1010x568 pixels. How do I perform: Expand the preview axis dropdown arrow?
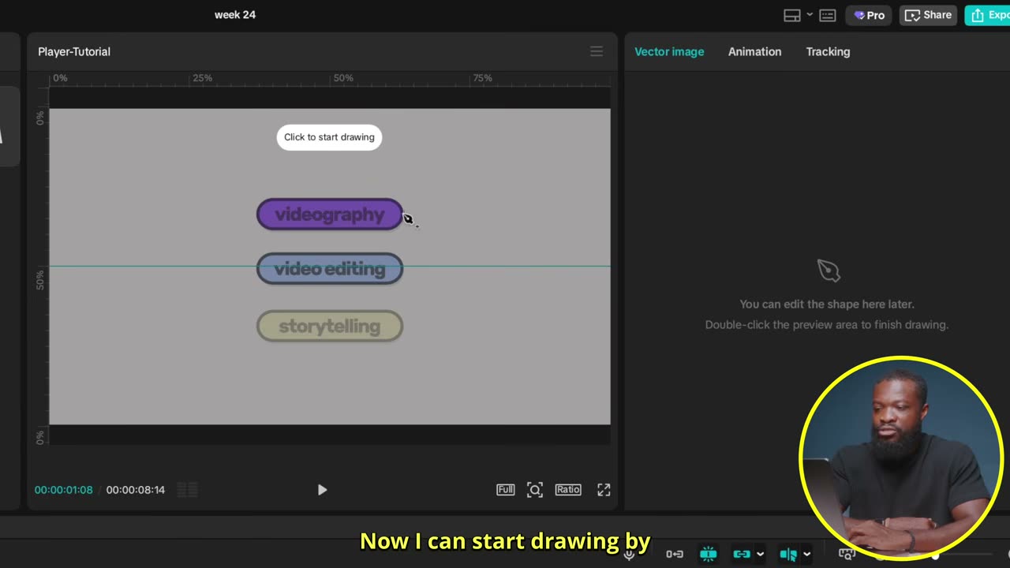click(x=806, y=555)
